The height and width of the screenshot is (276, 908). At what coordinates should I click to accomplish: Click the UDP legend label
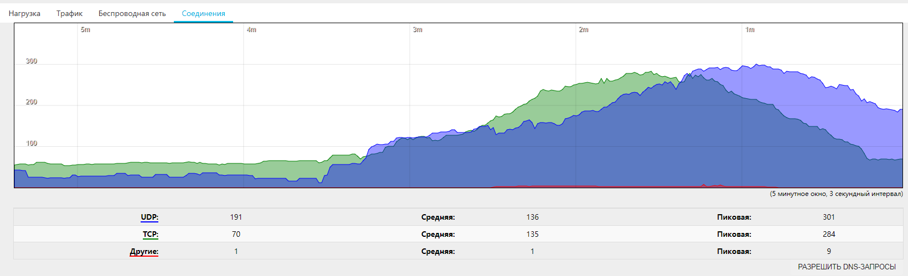coord(149,217)
